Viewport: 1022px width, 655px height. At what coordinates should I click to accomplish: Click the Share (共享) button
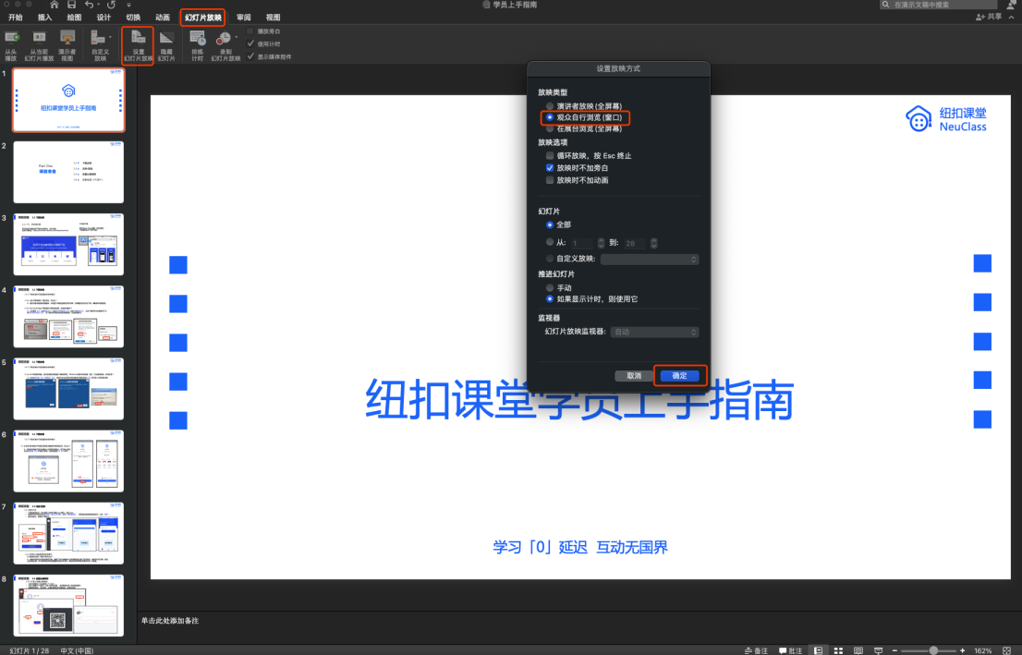(989, 17)
